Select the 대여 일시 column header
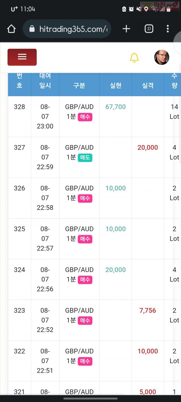The height and width of the screenshot is (402, 181). click(45, 81)
